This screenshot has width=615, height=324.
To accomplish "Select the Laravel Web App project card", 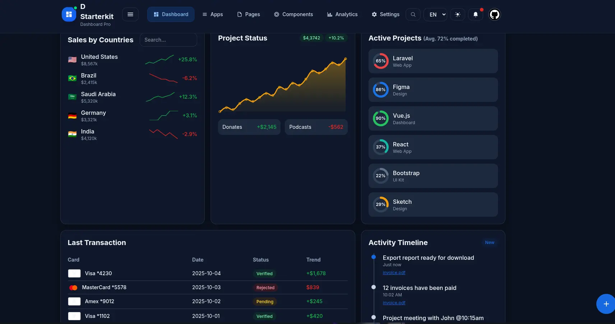I will click(x=433, y=61).
